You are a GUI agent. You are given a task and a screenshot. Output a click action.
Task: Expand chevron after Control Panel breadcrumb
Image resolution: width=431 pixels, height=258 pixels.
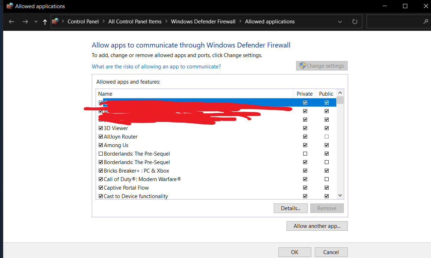coord(103,22)
